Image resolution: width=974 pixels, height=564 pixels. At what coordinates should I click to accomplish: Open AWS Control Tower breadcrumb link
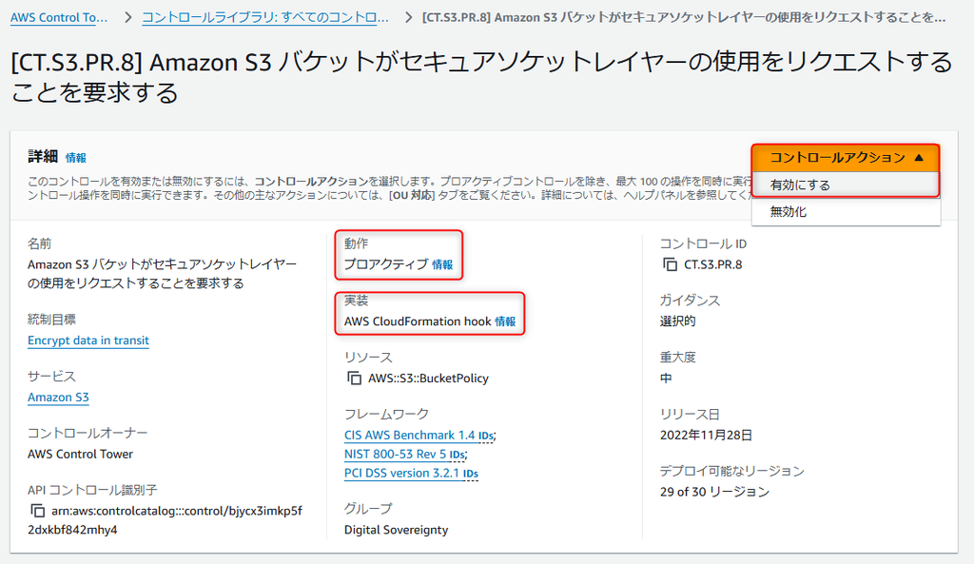pos(59,17)
